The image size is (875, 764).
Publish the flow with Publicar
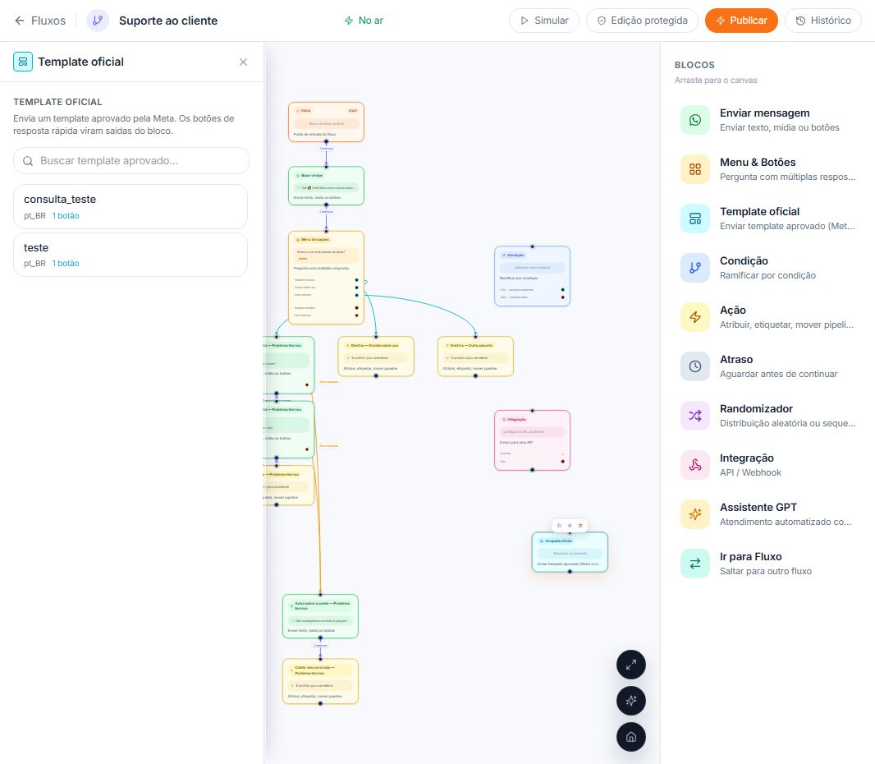pos(741,21)
